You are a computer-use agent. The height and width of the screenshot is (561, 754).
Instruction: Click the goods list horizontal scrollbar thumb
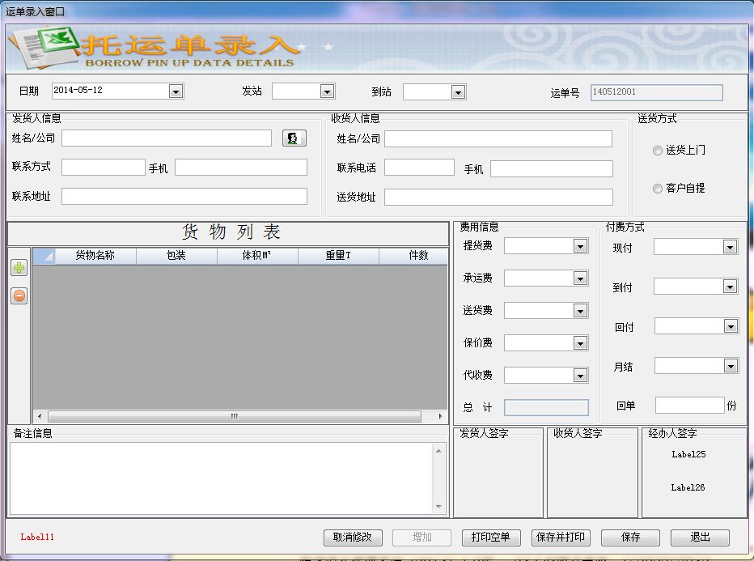235,416
